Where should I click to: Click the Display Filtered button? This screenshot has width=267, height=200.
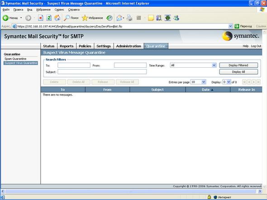(238, 65)
